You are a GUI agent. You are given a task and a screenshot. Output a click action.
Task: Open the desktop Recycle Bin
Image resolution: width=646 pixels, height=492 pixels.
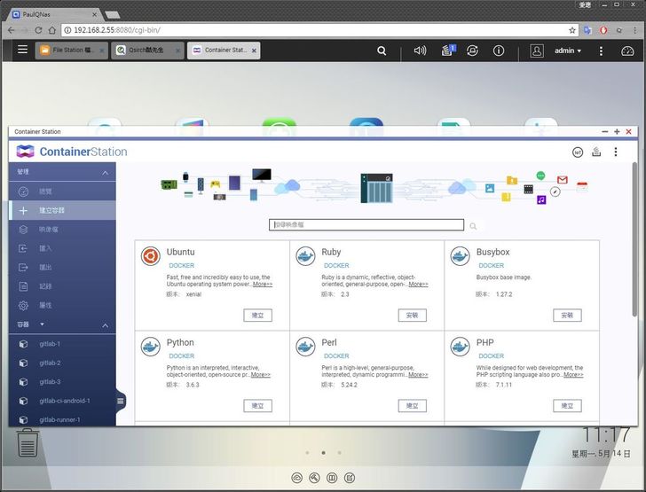tap(28, 441)
